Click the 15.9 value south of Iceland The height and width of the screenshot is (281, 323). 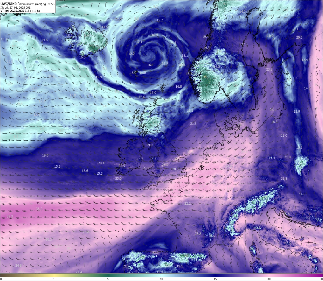click(99, 77)
